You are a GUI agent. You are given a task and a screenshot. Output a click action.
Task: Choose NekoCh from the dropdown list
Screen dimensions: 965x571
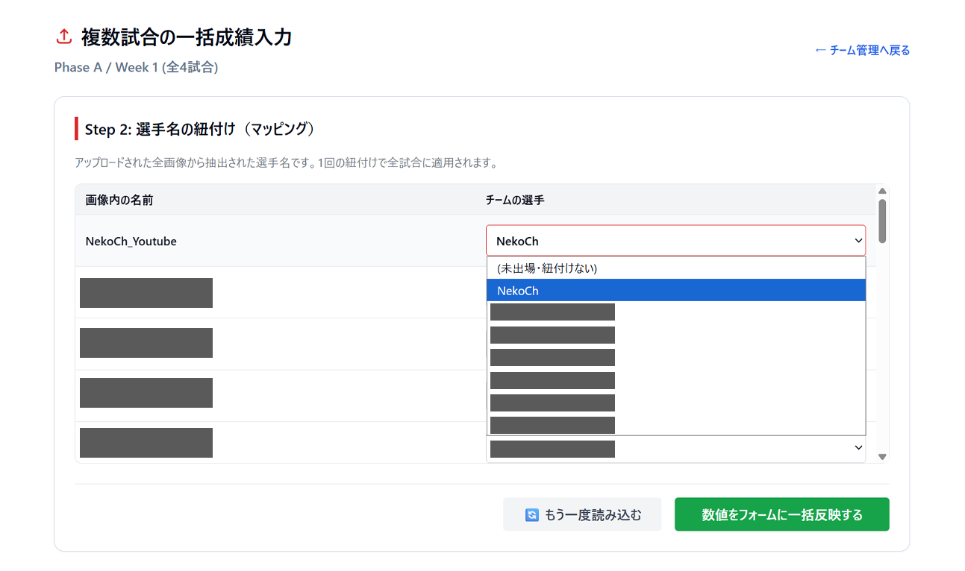[x=675, y=291]
